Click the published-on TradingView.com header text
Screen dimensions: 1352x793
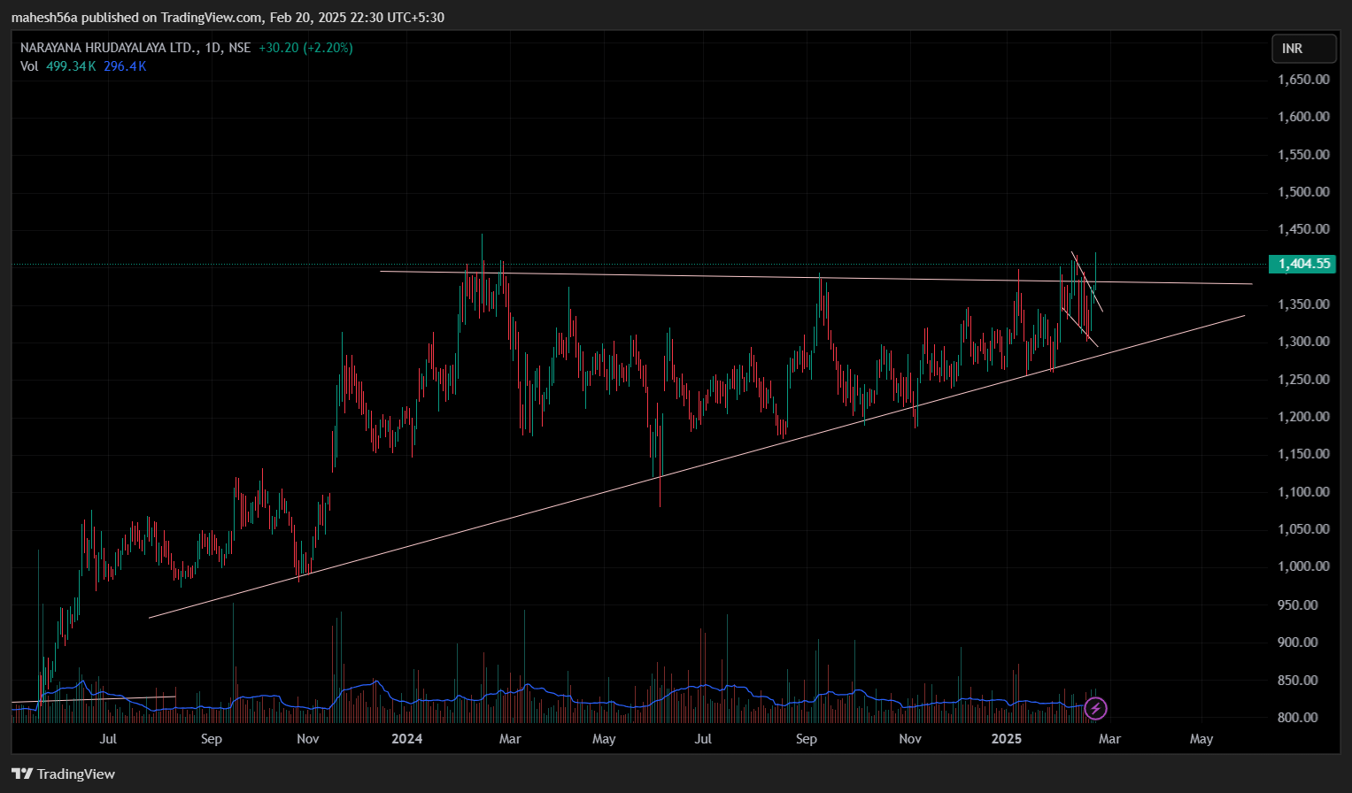pos(228,17)
